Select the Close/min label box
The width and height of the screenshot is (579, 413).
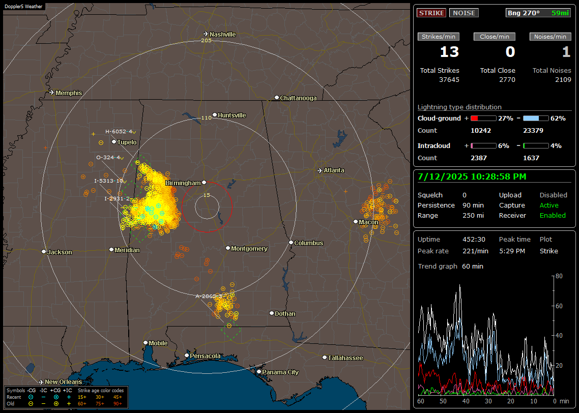click(495, 37)
